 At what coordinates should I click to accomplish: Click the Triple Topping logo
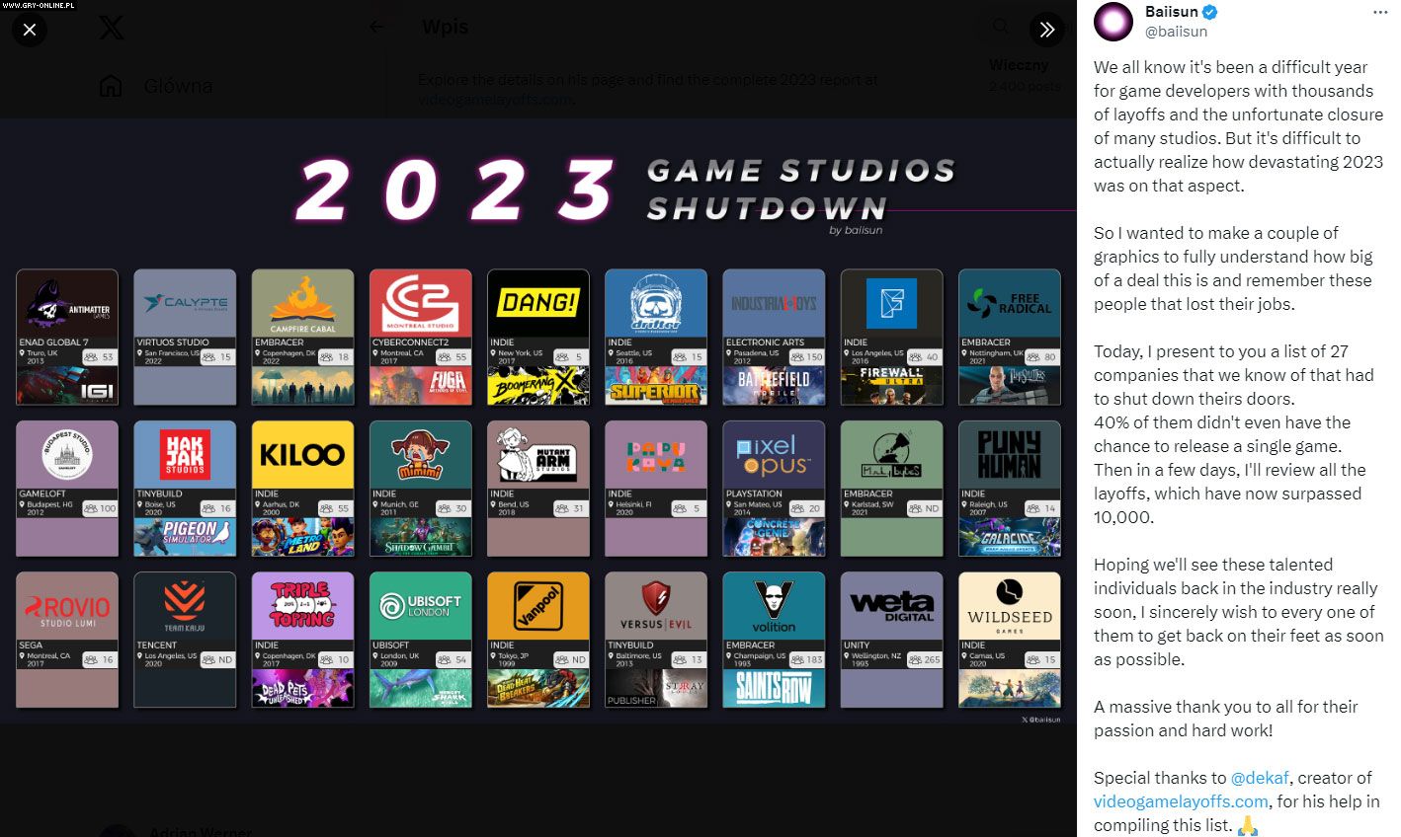302,606
